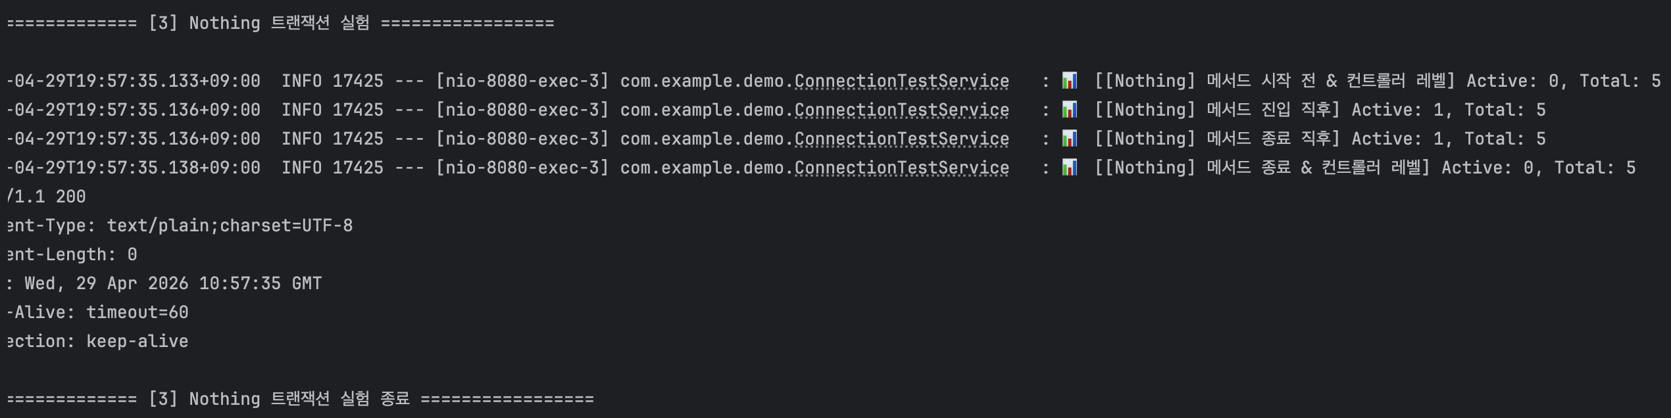Click the 'text/plain;charset=UTF-8' header value
This screenshot has width=1671, height=418.
pyautogui.click(x=230, y=225)
